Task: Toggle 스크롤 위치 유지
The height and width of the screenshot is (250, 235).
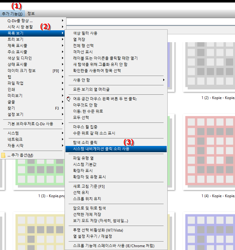Action: click(116, 199)
